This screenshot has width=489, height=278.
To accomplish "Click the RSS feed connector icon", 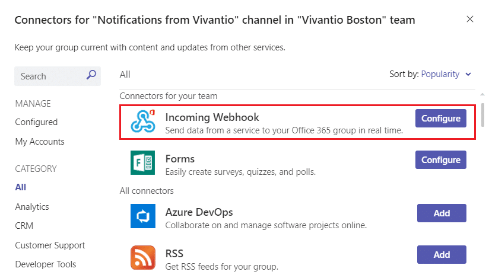I will coord(143,257).
